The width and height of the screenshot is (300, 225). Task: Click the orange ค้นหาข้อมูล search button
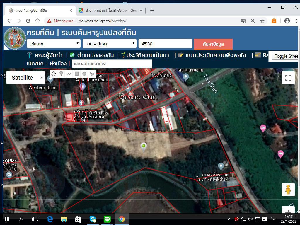[213, 44]
